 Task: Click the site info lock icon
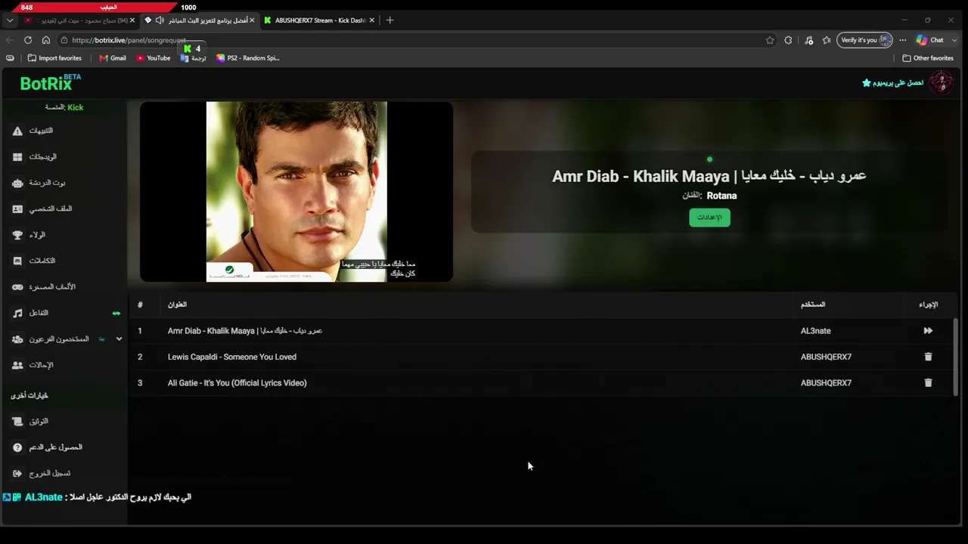[65, 40]
